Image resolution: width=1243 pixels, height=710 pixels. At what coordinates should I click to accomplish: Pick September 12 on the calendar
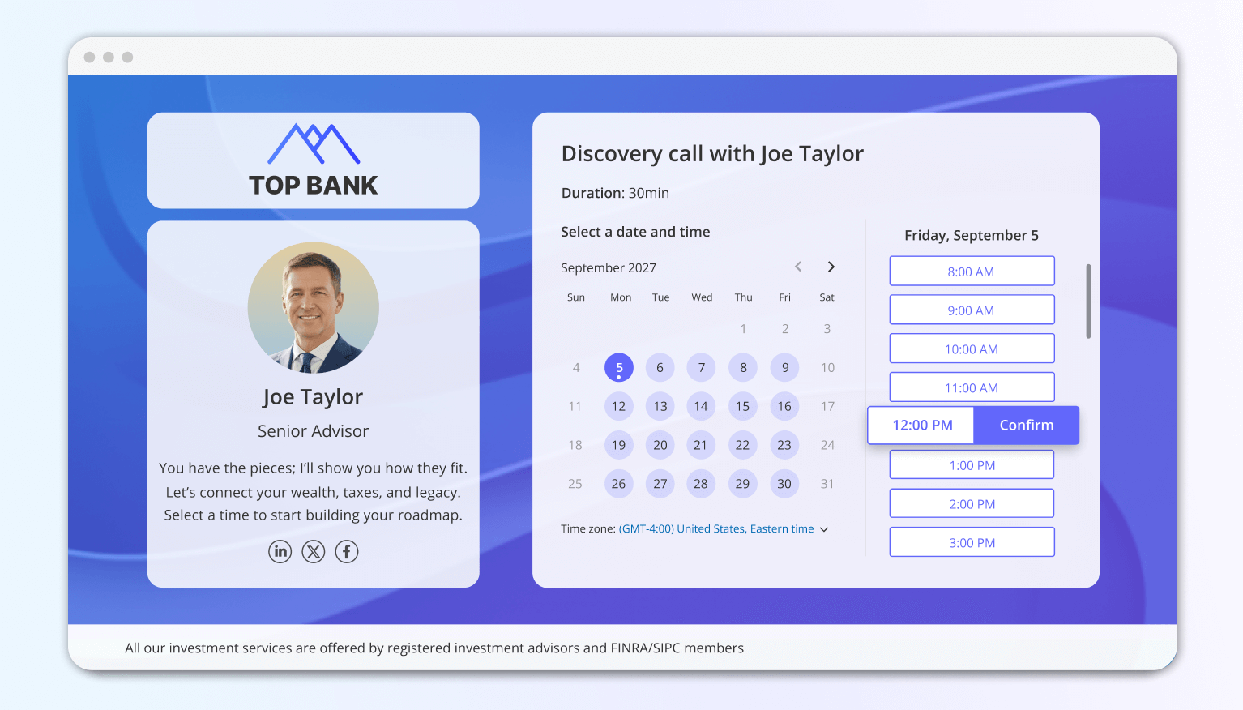pyautogui.click(x=618, y=406)
